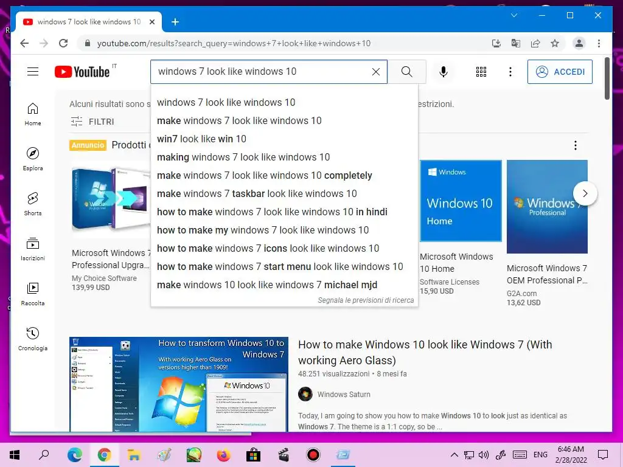Open the Windows Saturn channel name link
This screenshot has height=467, width=623.
(x=344, y=394)
